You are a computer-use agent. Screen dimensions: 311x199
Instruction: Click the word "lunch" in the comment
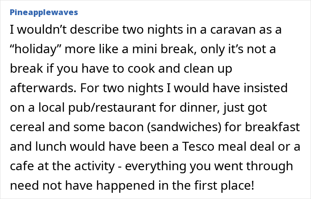coord(51,147)
